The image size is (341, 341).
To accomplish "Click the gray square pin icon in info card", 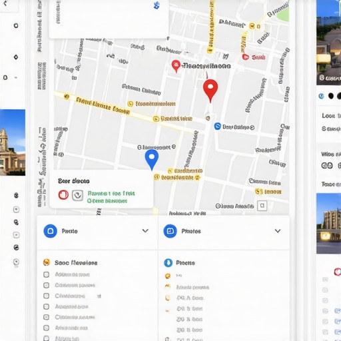I will tap(77, 195).
